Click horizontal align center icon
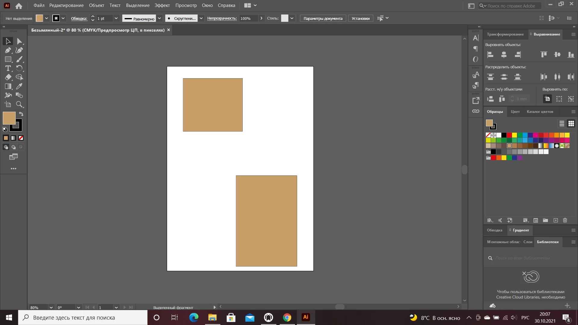Viewport: 578px width, 325px height. coord(504,54)
